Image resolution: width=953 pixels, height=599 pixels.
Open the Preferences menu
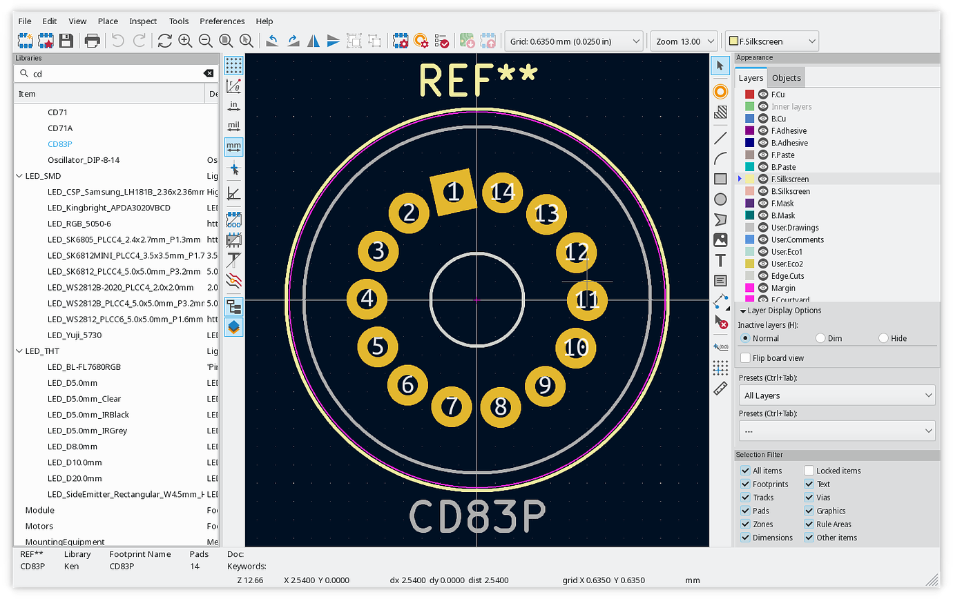tap(222, 21)
